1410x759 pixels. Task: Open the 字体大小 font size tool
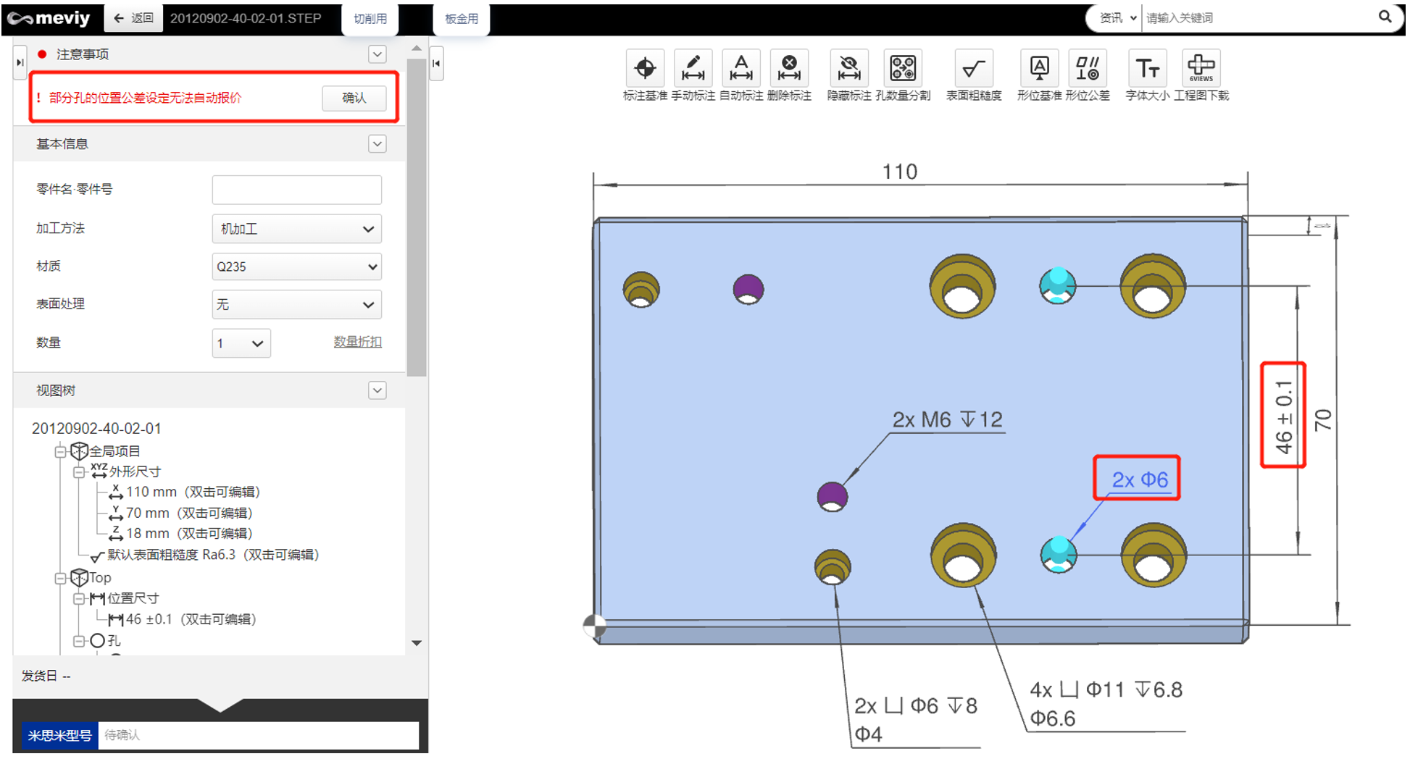pos(1147,69)
